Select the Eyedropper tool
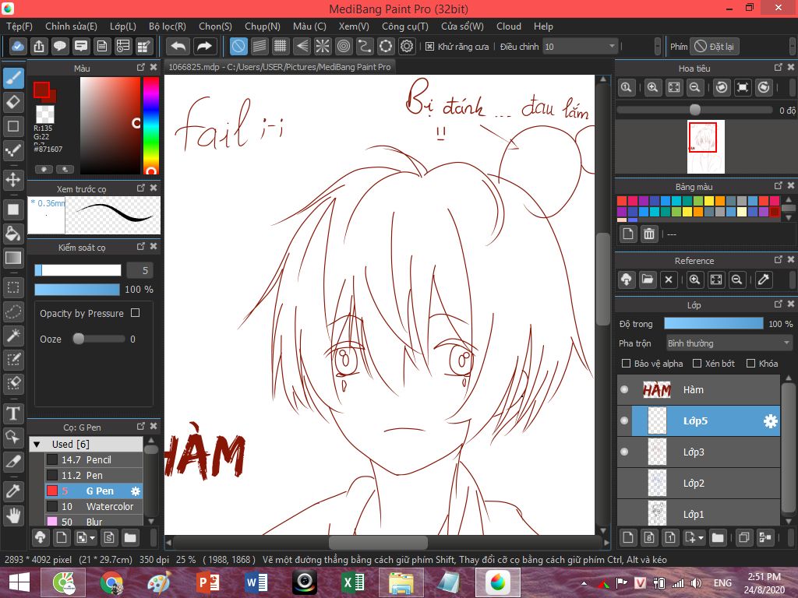Image resolution: width=798 pixels, height=598 pixels. click(13, 491)
